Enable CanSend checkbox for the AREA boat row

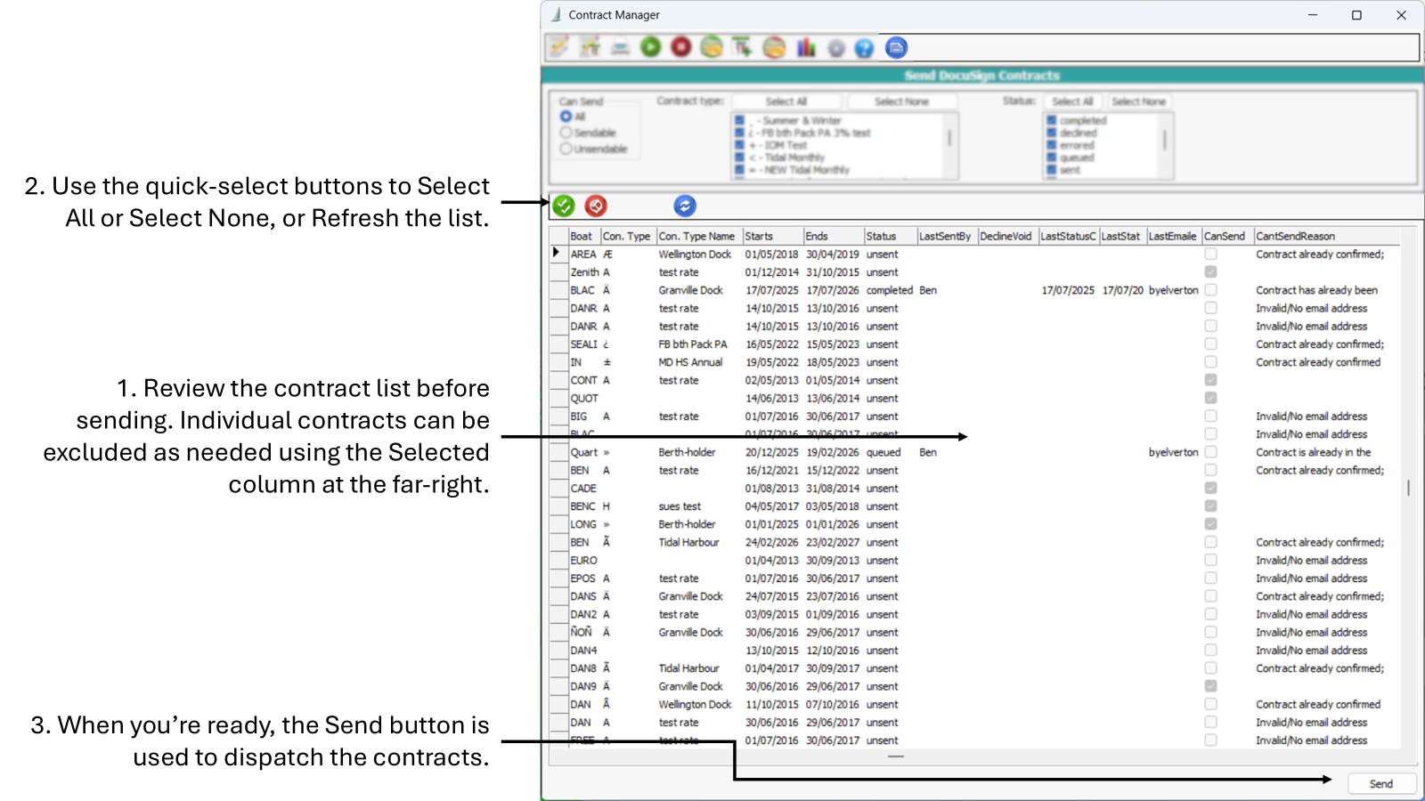pos(1210,254)
